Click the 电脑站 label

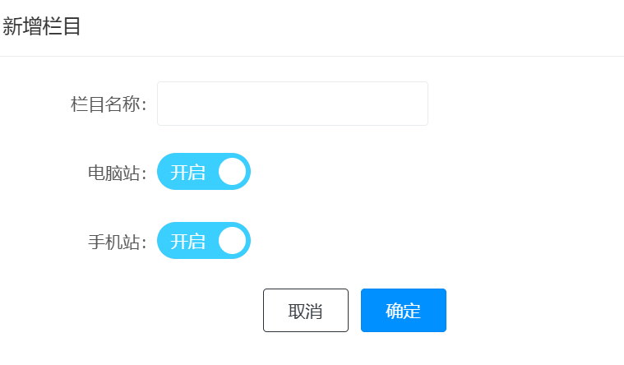click(115, 173)
